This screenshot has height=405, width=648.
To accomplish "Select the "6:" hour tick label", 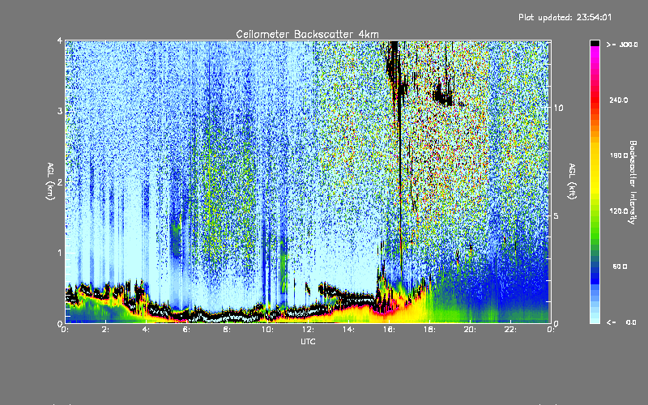I will pyautogui.click(x=187, y=330).
